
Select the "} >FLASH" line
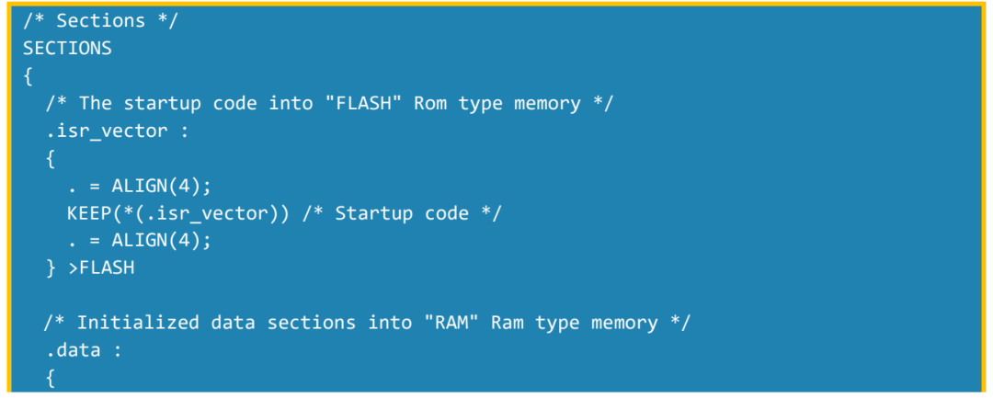tap(90, 268)
